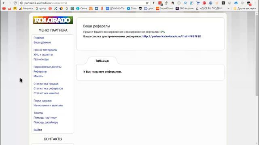Click the referral link with ref=FFB7F1D
The height and width of the screenshot is (145, 259).
(x=172, y=36)
